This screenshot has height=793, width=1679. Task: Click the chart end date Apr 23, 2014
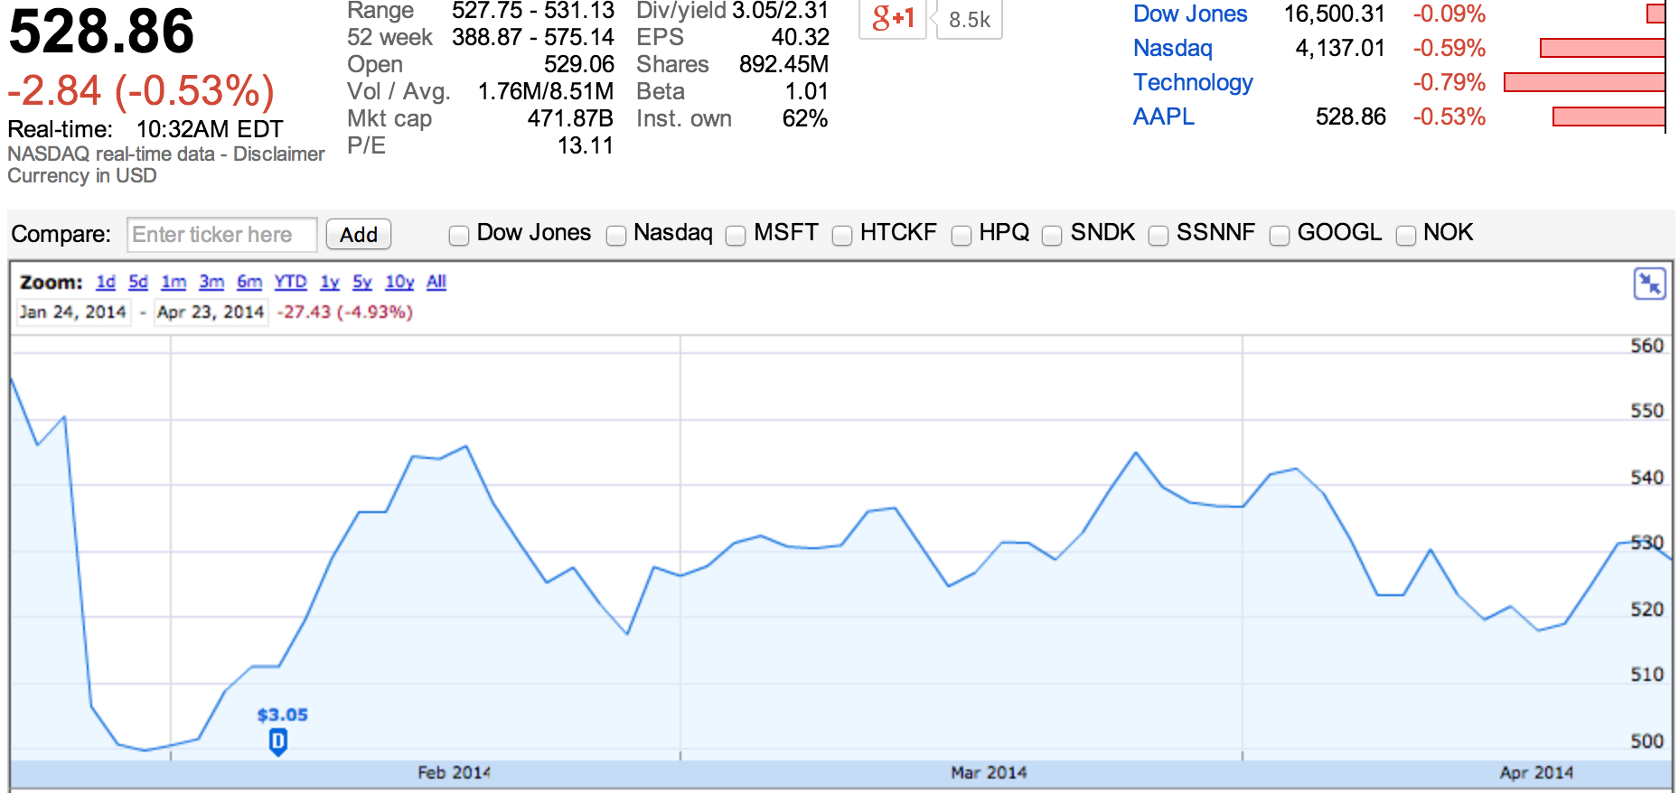pos(211,312)
